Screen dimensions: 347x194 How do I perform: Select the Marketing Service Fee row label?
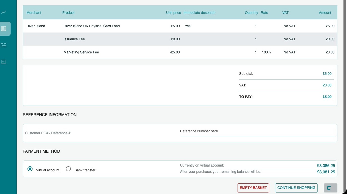click(x=81, y=52)
